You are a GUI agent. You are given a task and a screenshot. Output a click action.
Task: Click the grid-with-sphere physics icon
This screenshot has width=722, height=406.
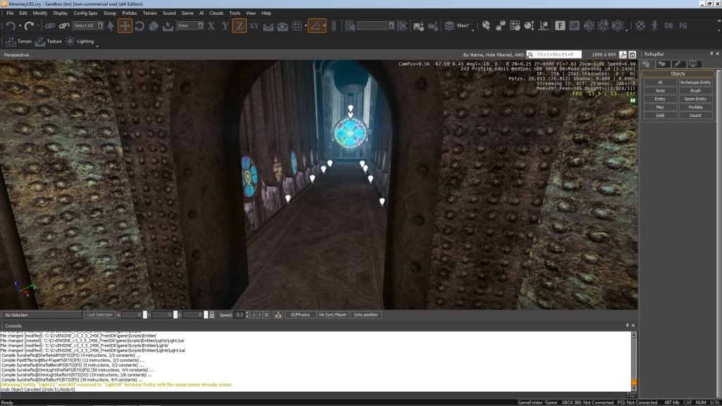pyautogui.click(x=515, y=26)
